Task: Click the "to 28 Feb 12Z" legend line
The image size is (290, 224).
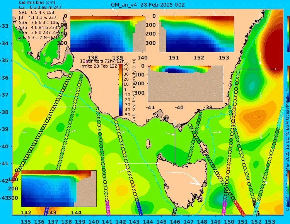Action: [102, 66]
